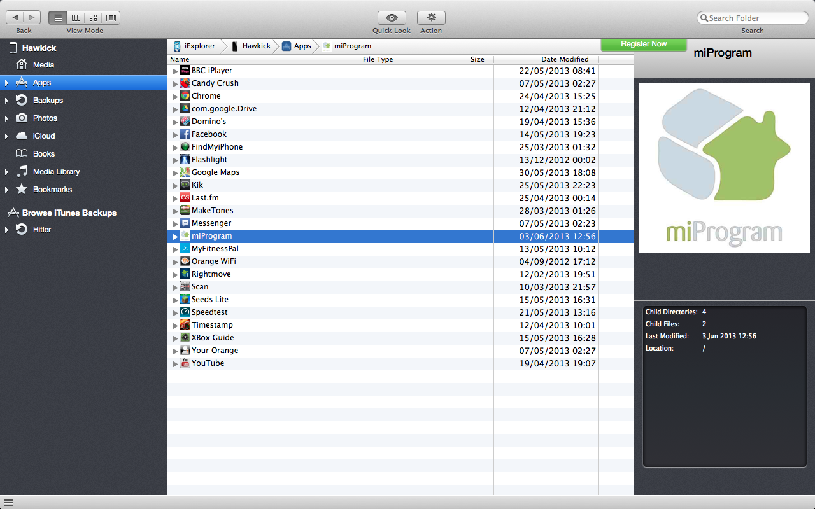The image size is (815, 509).
Task: Select the Last.fm app icon
Action: 185,198
